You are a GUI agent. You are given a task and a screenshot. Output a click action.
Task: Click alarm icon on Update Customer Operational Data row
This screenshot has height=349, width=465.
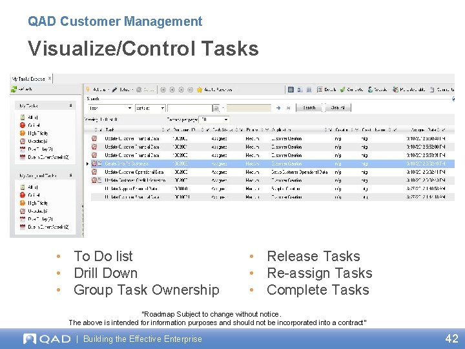point(94,171)
